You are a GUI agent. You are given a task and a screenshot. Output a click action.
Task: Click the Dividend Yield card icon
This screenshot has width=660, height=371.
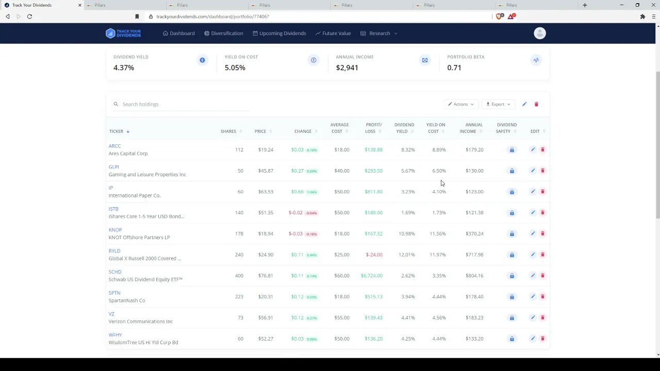coord(202,60)
